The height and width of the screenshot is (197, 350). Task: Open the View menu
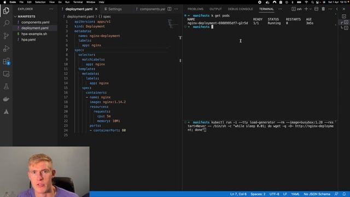[52, 2]
